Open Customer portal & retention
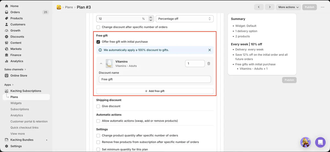The width and height of the screenshot is (330, 152). [29, 121]
